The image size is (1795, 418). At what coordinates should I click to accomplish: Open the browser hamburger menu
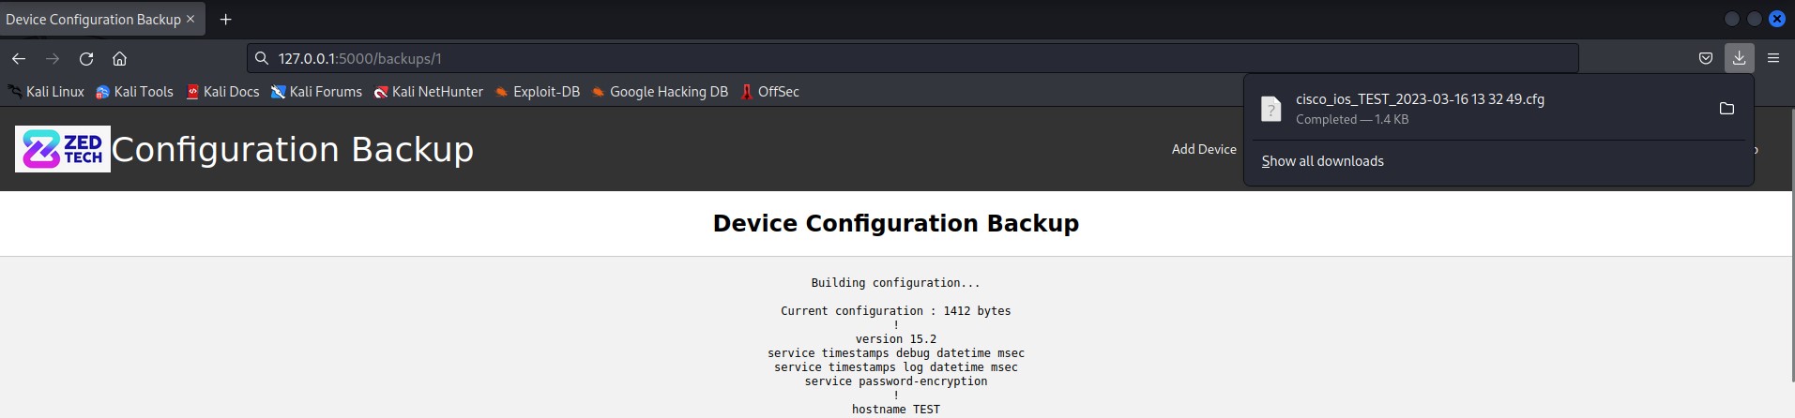(1773, 58)
